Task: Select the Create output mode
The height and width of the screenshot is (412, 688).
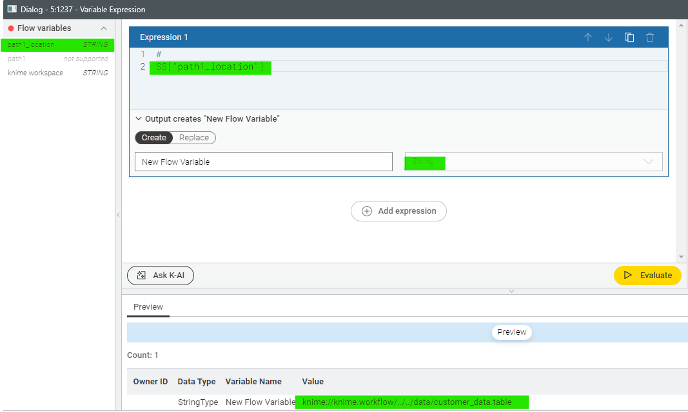Action: 154,138
